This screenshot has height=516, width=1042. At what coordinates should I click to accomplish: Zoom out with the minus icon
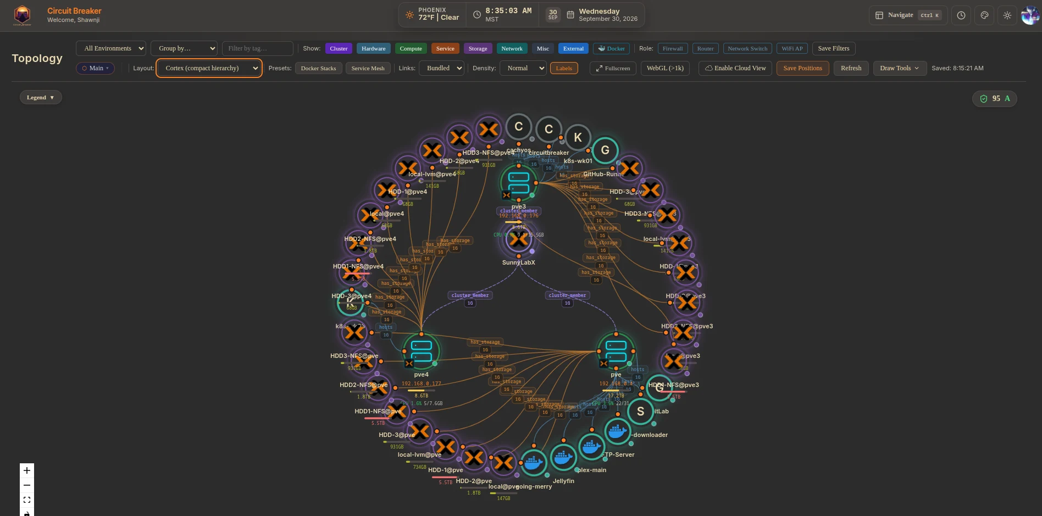click(27, 485)
